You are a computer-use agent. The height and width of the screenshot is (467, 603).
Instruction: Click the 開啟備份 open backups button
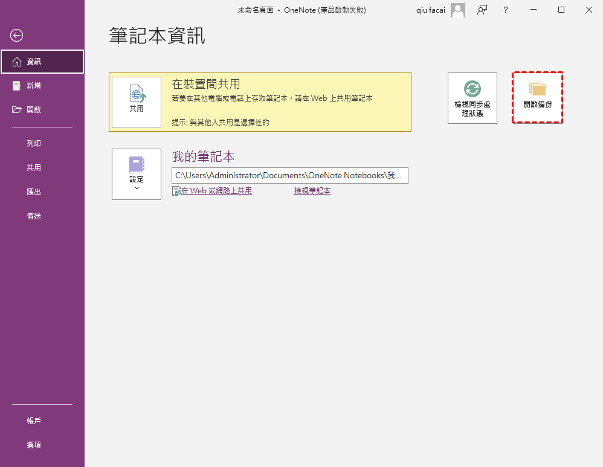[x=537, y=98]
